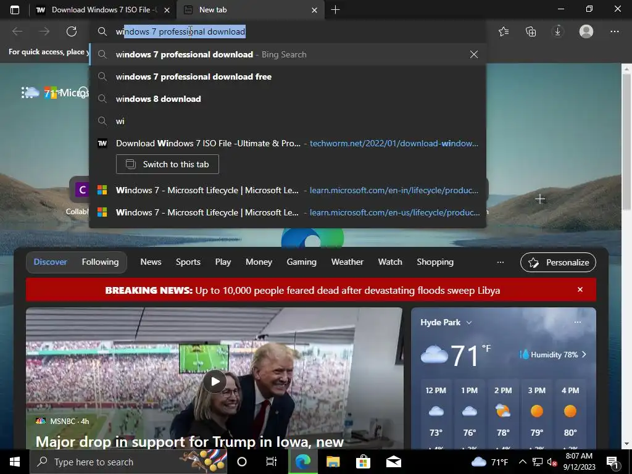Reload the page with the Refresh icon

(x=72, y=31)
